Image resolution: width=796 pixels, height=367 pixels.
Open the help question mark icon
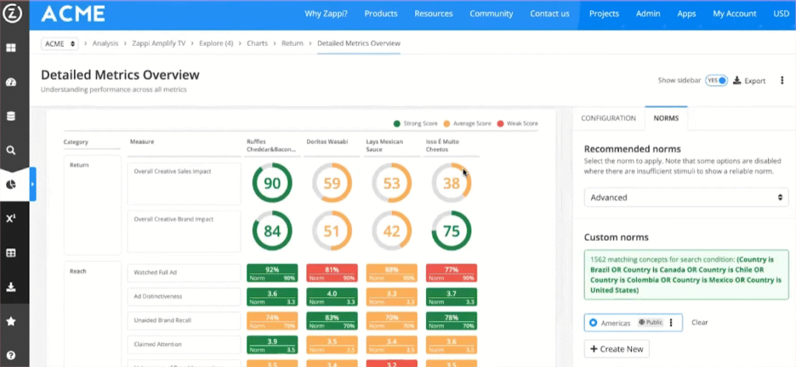(x=11, y=356)
